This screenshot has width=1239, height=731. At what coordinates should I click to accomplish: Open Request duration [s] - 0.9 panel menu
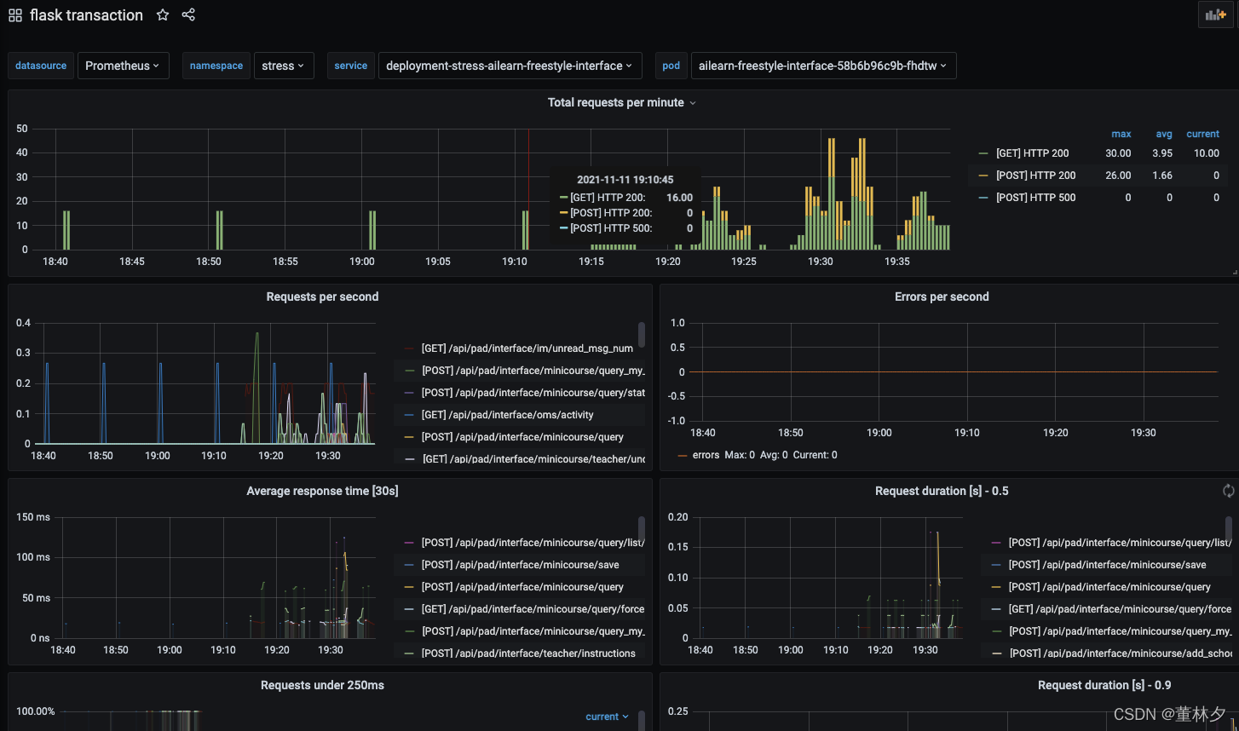1104,685
